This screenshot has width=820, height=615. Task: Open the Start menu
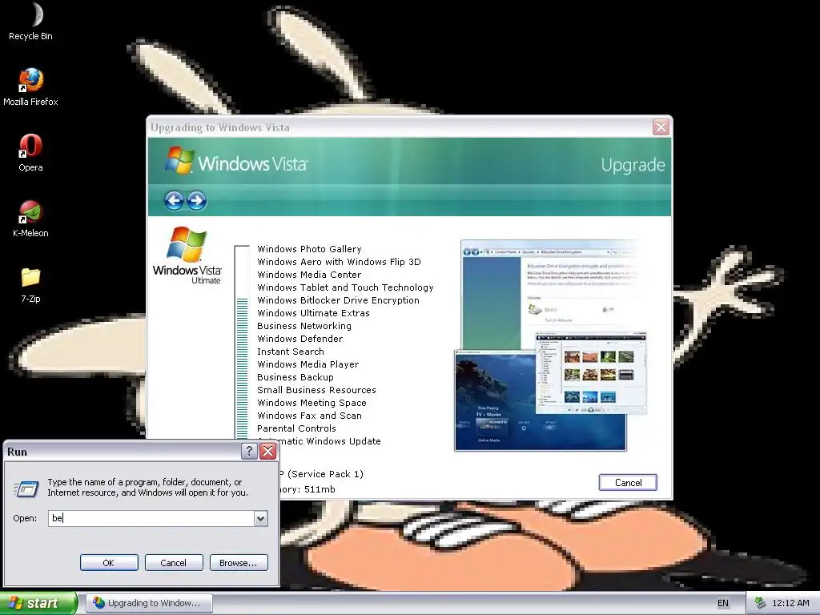pyautogui.click(x=38, y=603)
